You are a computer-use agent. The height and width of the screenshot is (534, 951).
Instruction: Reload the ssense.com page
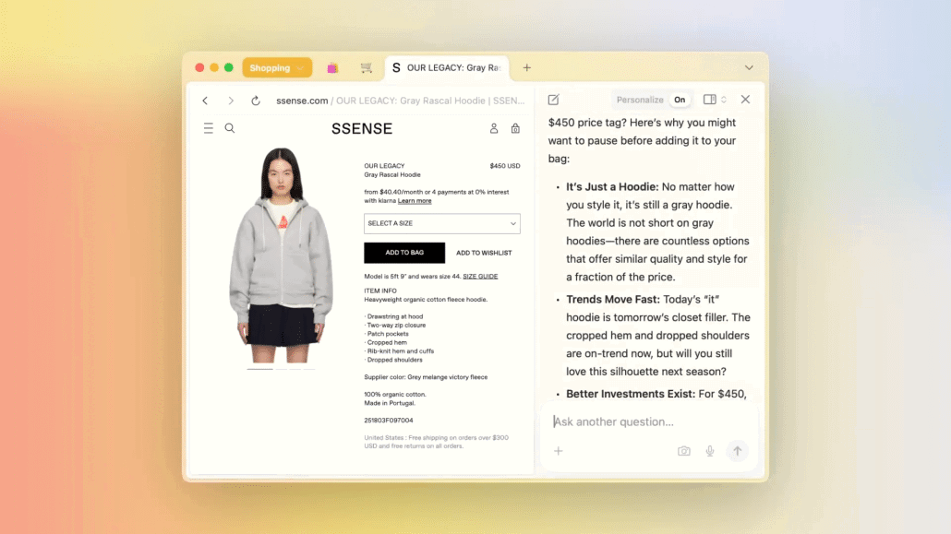point(256,101)
